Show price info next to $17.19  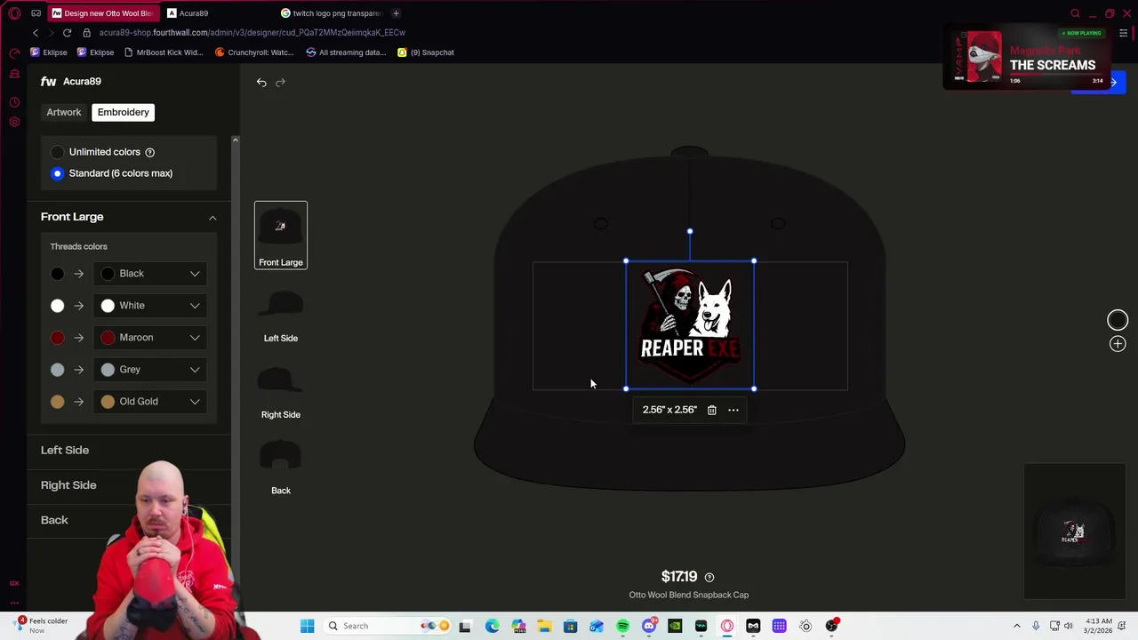coord(709,577)
